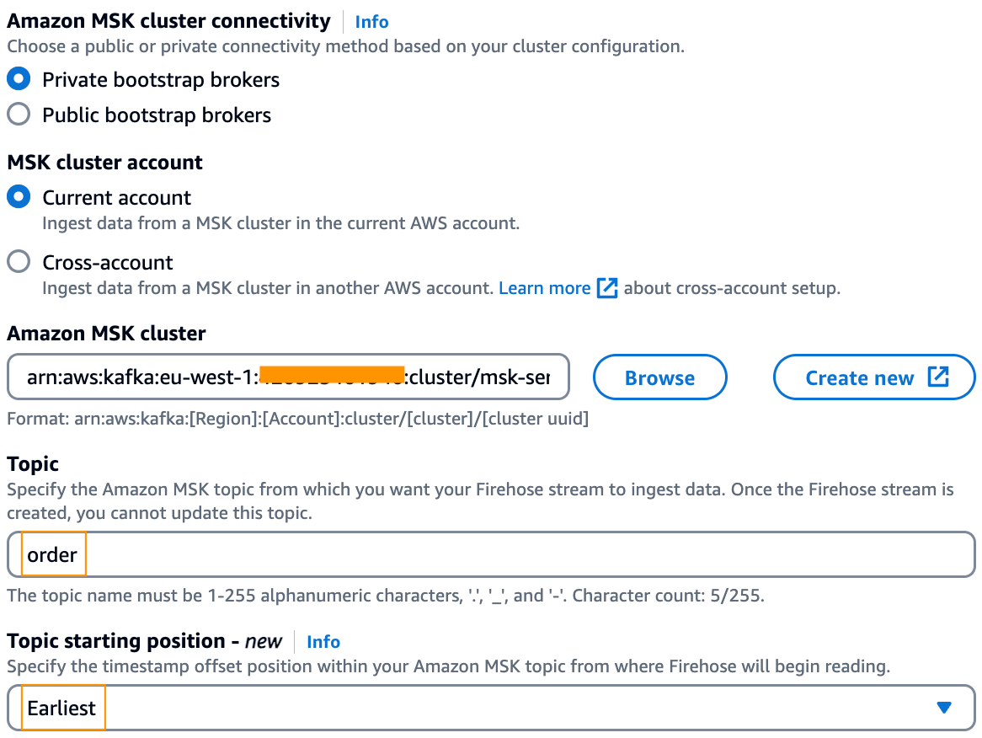Click the 'Earliest' selected value
Image resolution: width=982 pixels, height=738 pixels.
tap(61, 708)
